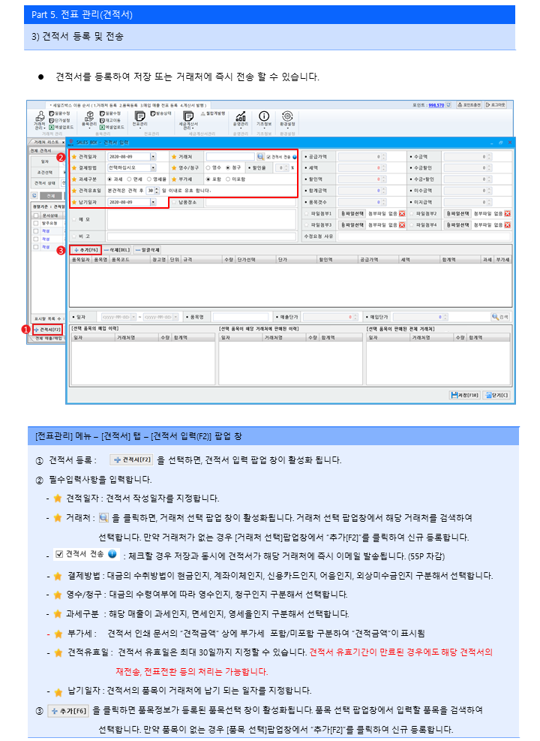Click 재고이동 in the 품목관리 group
This screenshot has height=741, width=540.
(110, 121)
